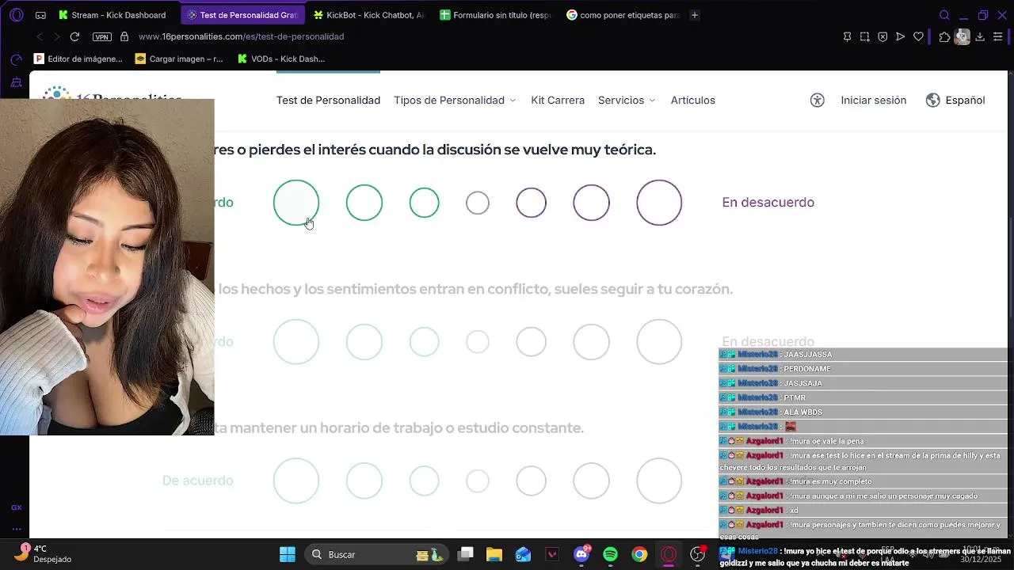Toggle the VPN badge in address bar
This screenshot has height=570, width=1014.
coord(102,36)
